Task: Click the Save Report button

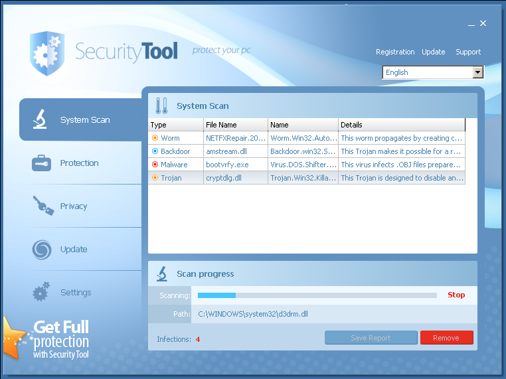Action: [371, 338]
